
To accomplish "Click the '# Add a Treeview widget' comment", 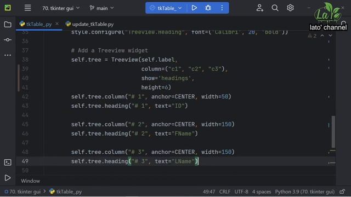I will (110, 50).
